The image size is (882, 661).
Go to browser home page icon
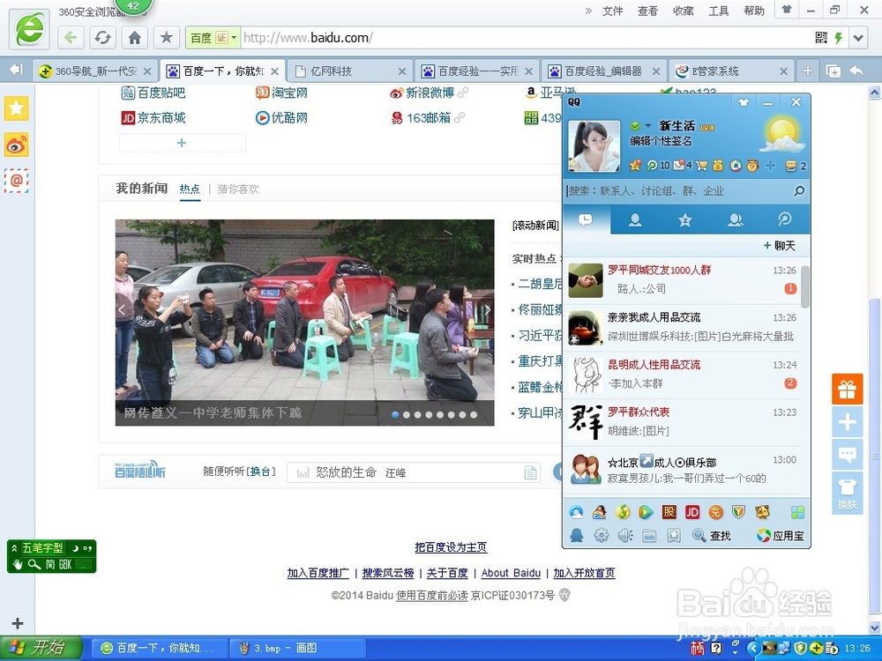click(x=134, y=38)
